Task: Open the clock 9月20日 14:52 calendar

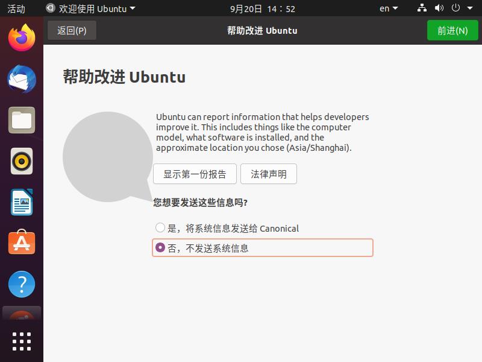Action: point(263,8)
